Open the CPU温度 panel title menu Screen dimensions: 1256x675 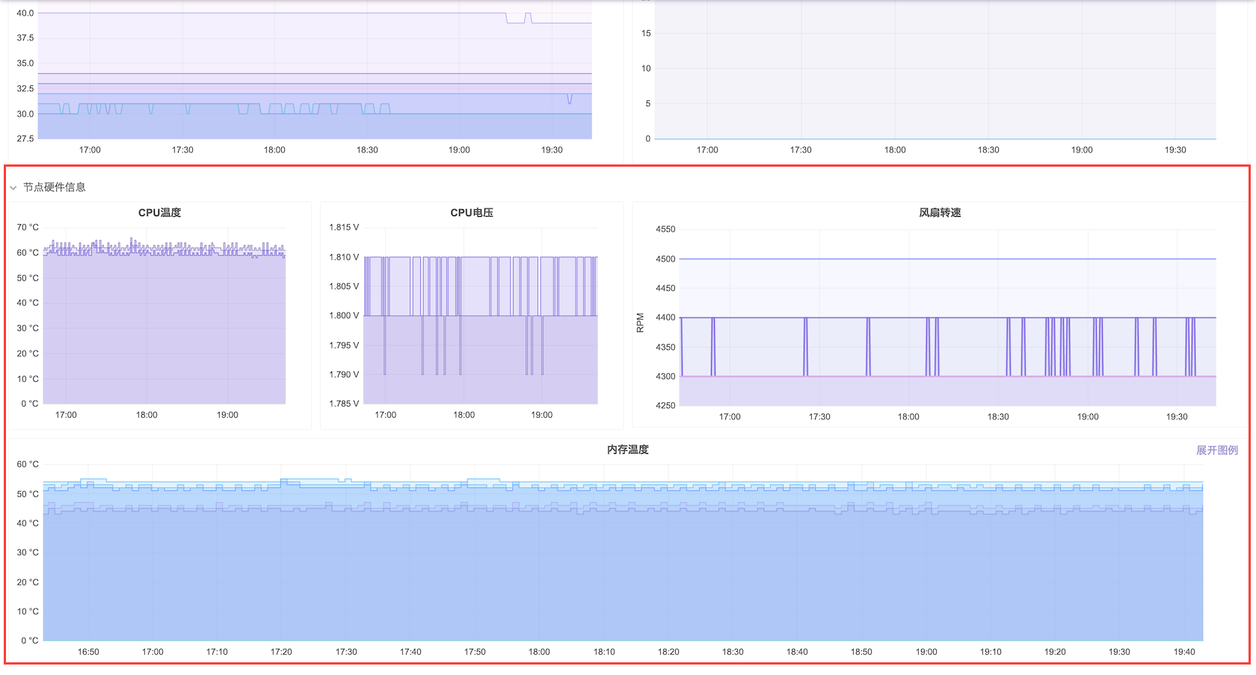pos(159,213)
